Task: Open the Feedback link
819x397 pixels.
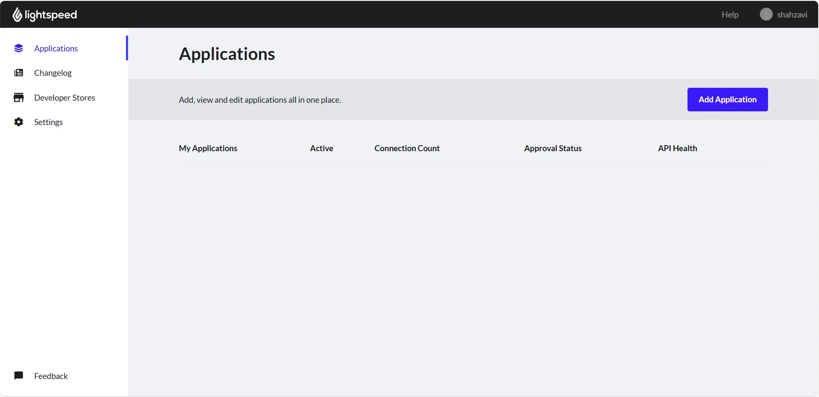Action: pyautogui.click(x=64, y=376)
